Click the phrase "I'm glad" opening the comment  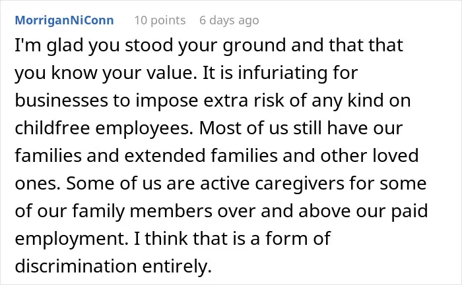pyautogui.click(x=49, y=45)
